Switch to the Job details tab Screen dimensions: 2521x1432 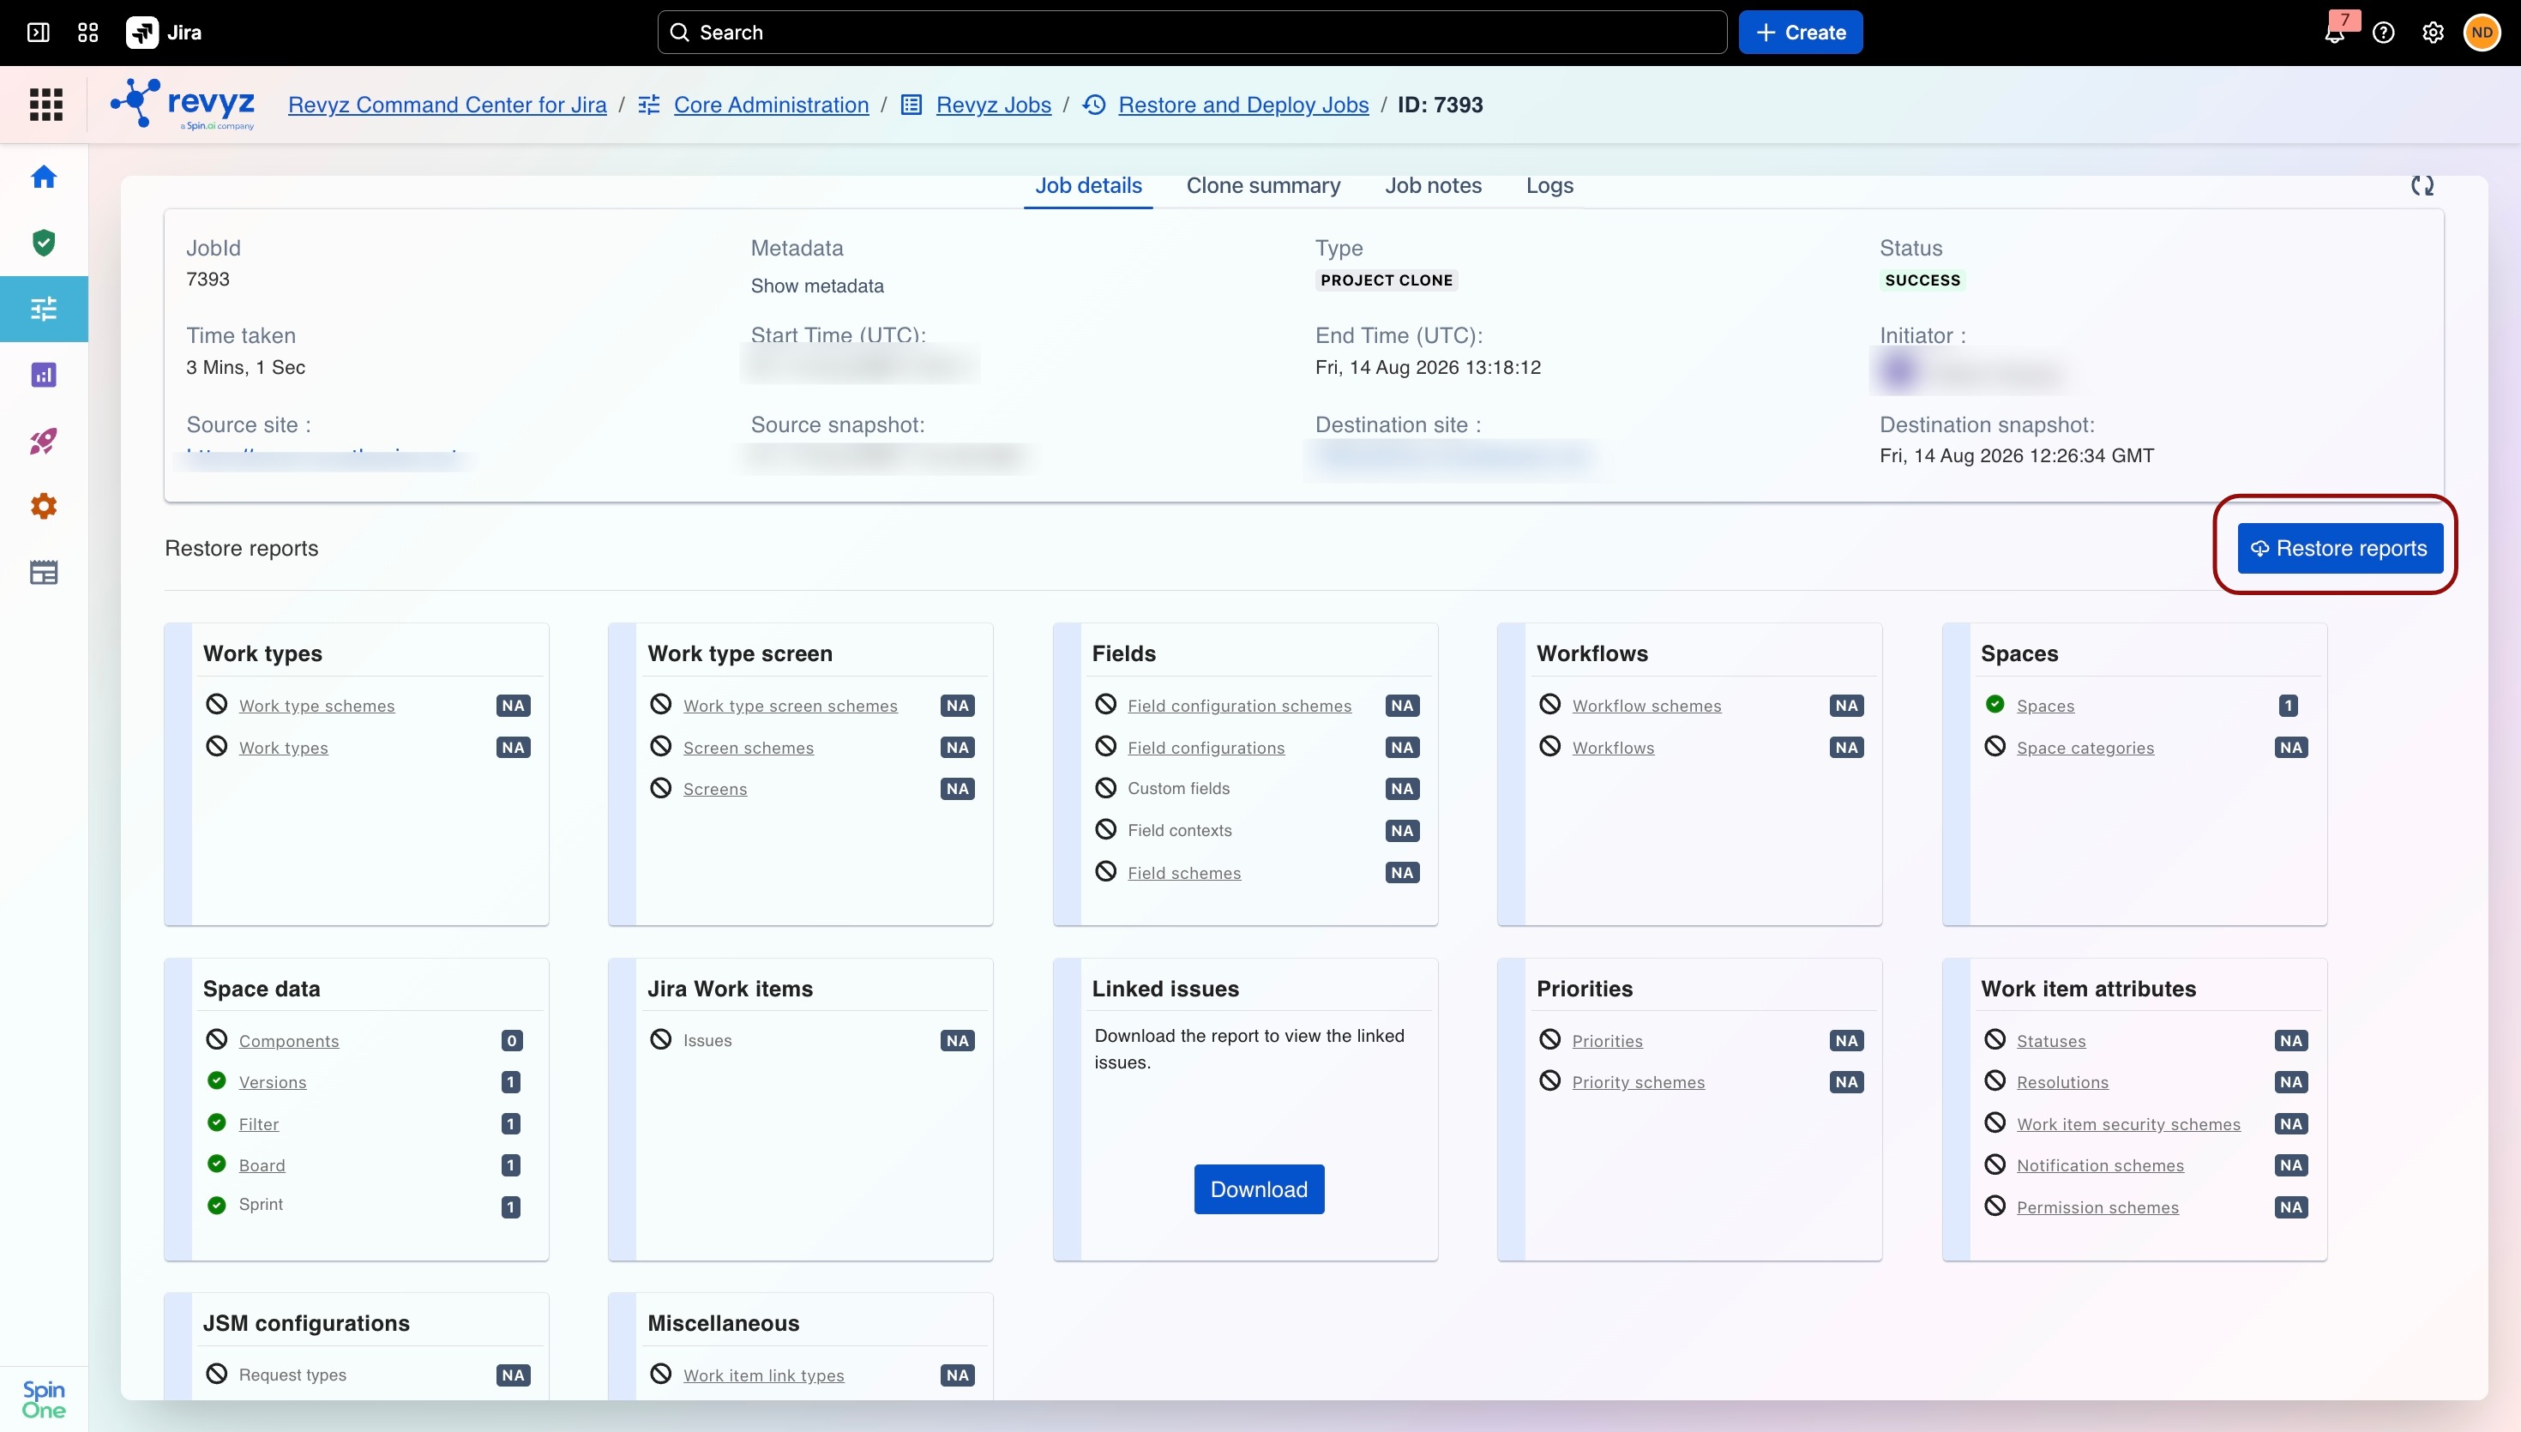1088,186
